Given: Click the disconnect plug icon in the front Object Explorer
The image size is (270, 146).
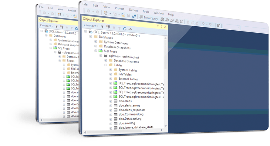Looking at the screenshot, I should tap(108, 27).
